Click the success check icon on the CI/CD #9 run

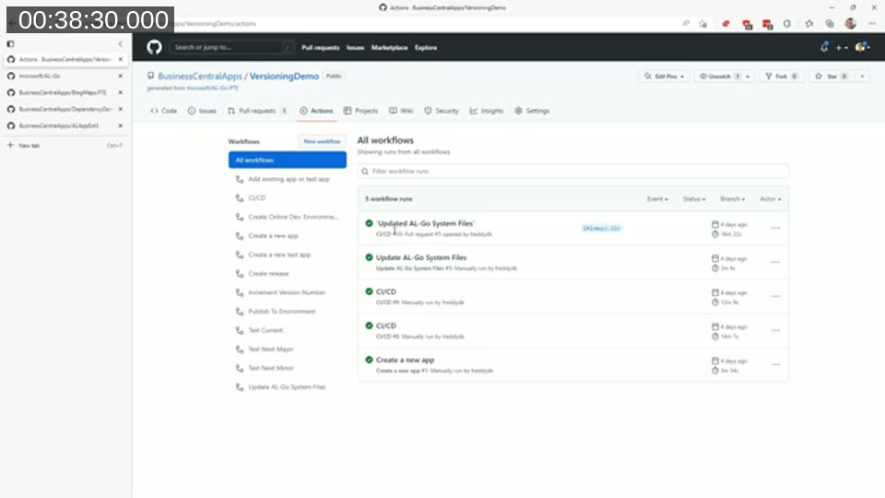[x=369, y=291]
